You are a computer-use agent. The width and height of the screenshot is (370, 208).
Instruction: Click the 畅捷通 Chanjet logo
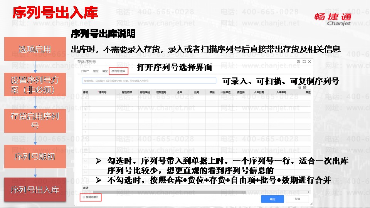pyautogui.click(x=333, y=19)
